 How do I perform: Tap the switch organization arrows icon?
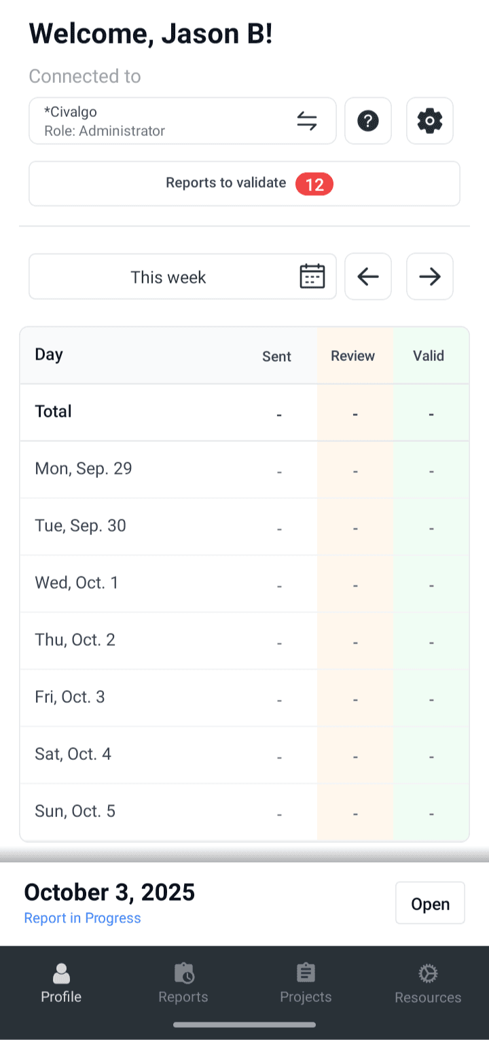(x=307, y=121)
